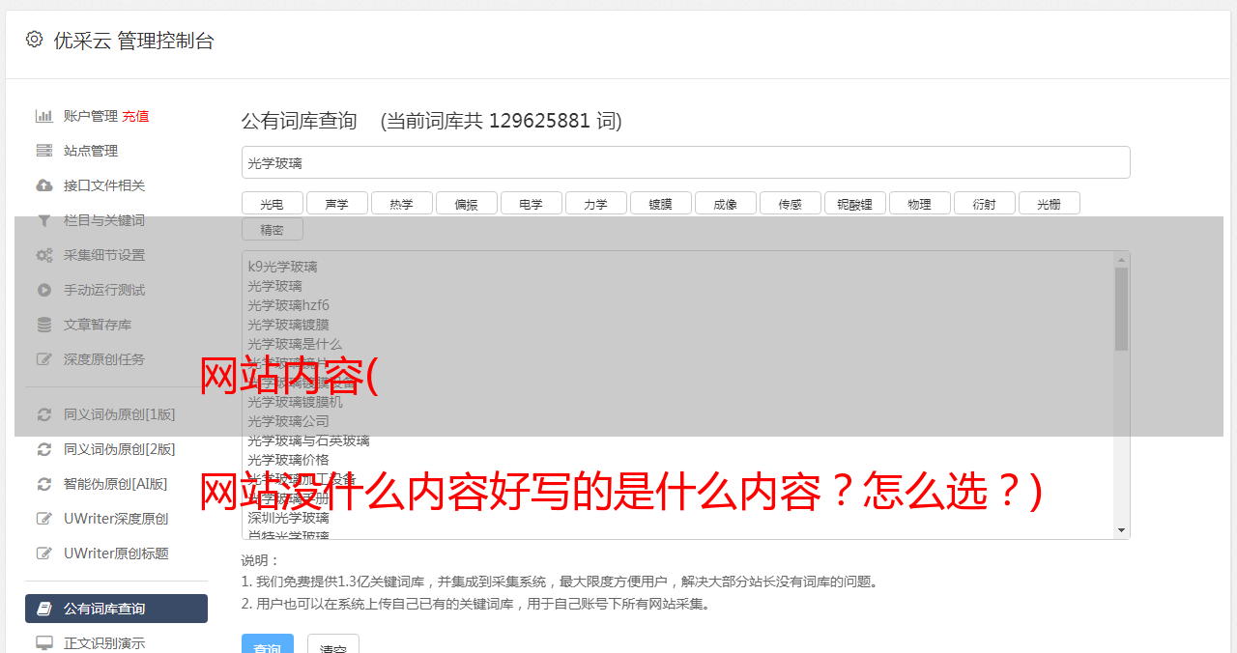Click the 光学玻璃 keyword input field
The width and height of the screenshot is (1237, 653).
[x=686, y=162]
